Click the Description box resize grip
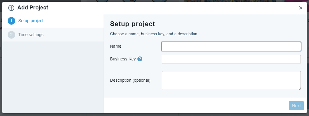The image size is (309, 116). pos(299,88)
